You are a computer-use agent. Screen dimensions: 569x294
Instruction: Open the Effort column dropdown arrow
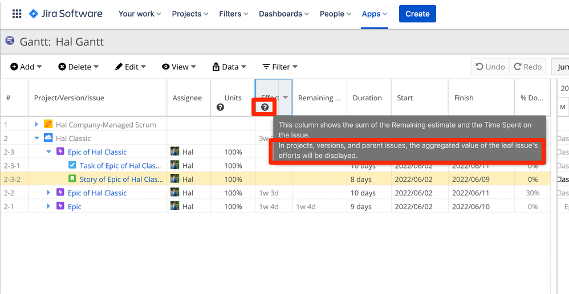(286, 97)
